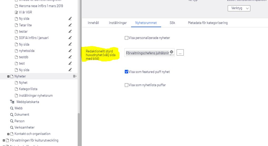The width and height of the screenshot is (268, 146).
Task: Click the search icon for Dokument
Action: click(12, 114)
